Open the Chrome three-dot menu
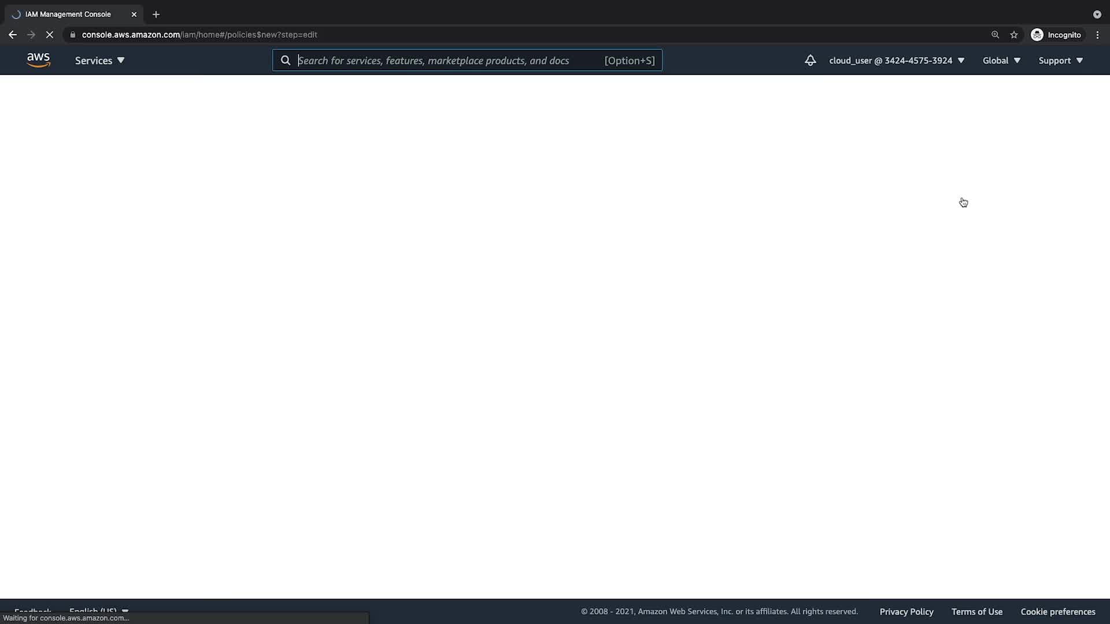1110x624 pixels. point(1097,35)
